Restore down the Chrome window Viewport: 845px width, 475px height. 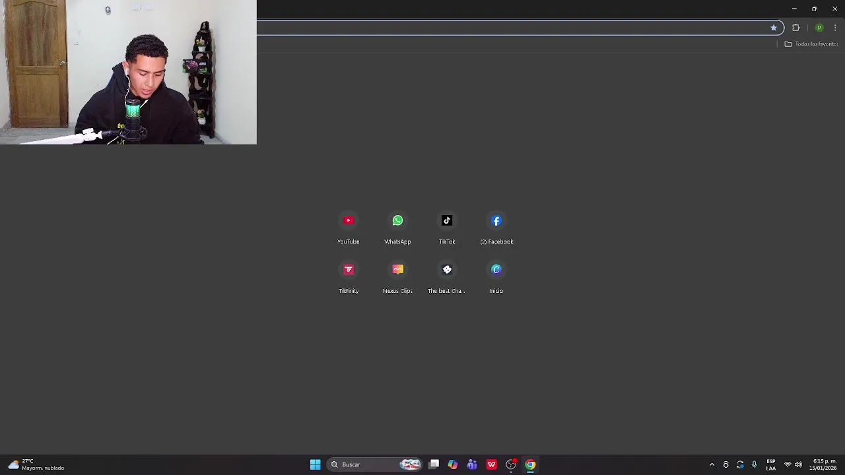[x=815, y=9]
